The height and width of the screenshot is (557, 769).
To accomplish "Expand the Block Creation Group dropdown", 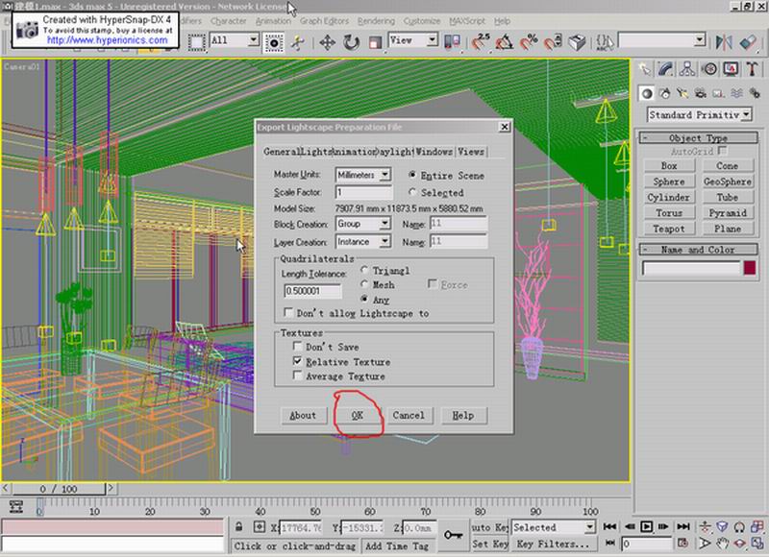I will [384, 223].
